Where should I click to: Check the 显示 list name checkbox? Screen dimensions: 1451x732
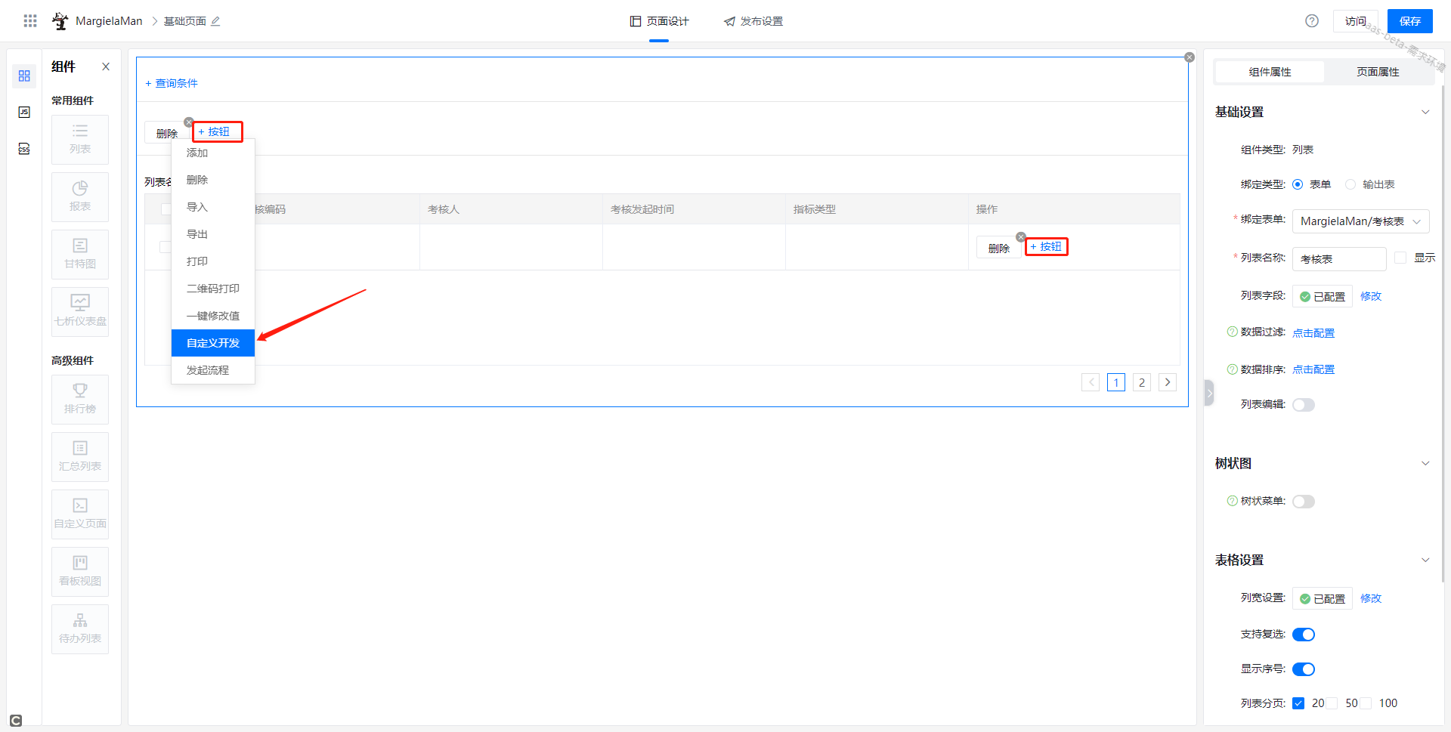tap(1400, 258)
